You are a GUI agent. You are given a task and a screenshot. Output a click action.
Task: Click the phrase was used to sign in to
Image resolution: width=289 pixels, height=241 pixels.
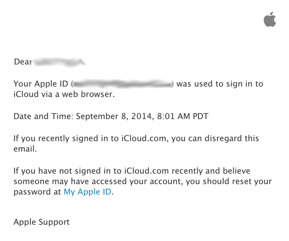tap(220, 84)
